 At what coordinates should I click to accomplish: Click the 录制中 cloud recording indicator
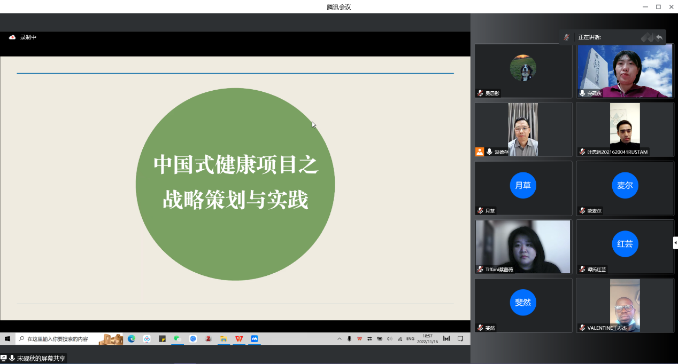click(x=22, y=37)
